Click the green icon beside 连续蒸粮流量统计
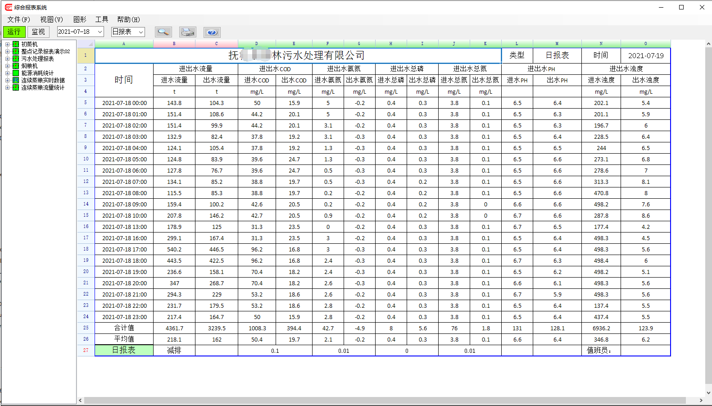Viewport: 712px width, 406px height. tap(16, 87)
